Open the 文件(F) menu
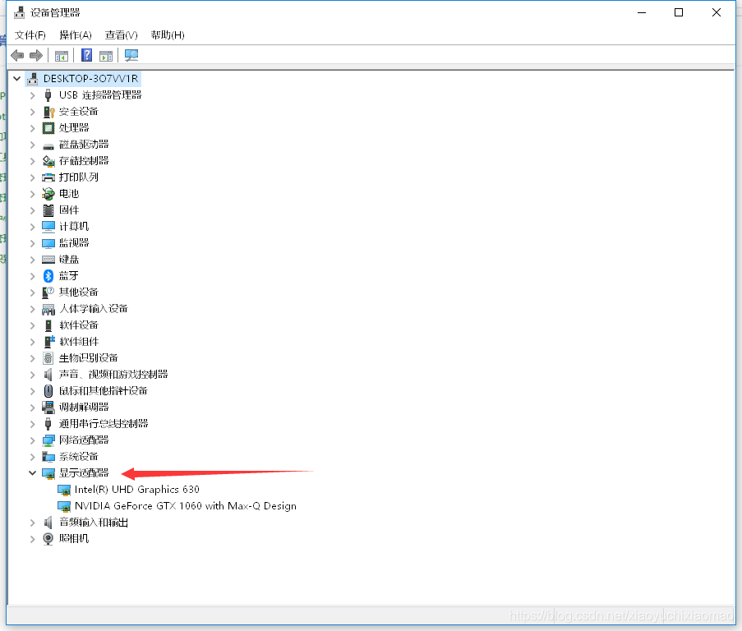Screen dimensions: 742x631 click(30, 35)
